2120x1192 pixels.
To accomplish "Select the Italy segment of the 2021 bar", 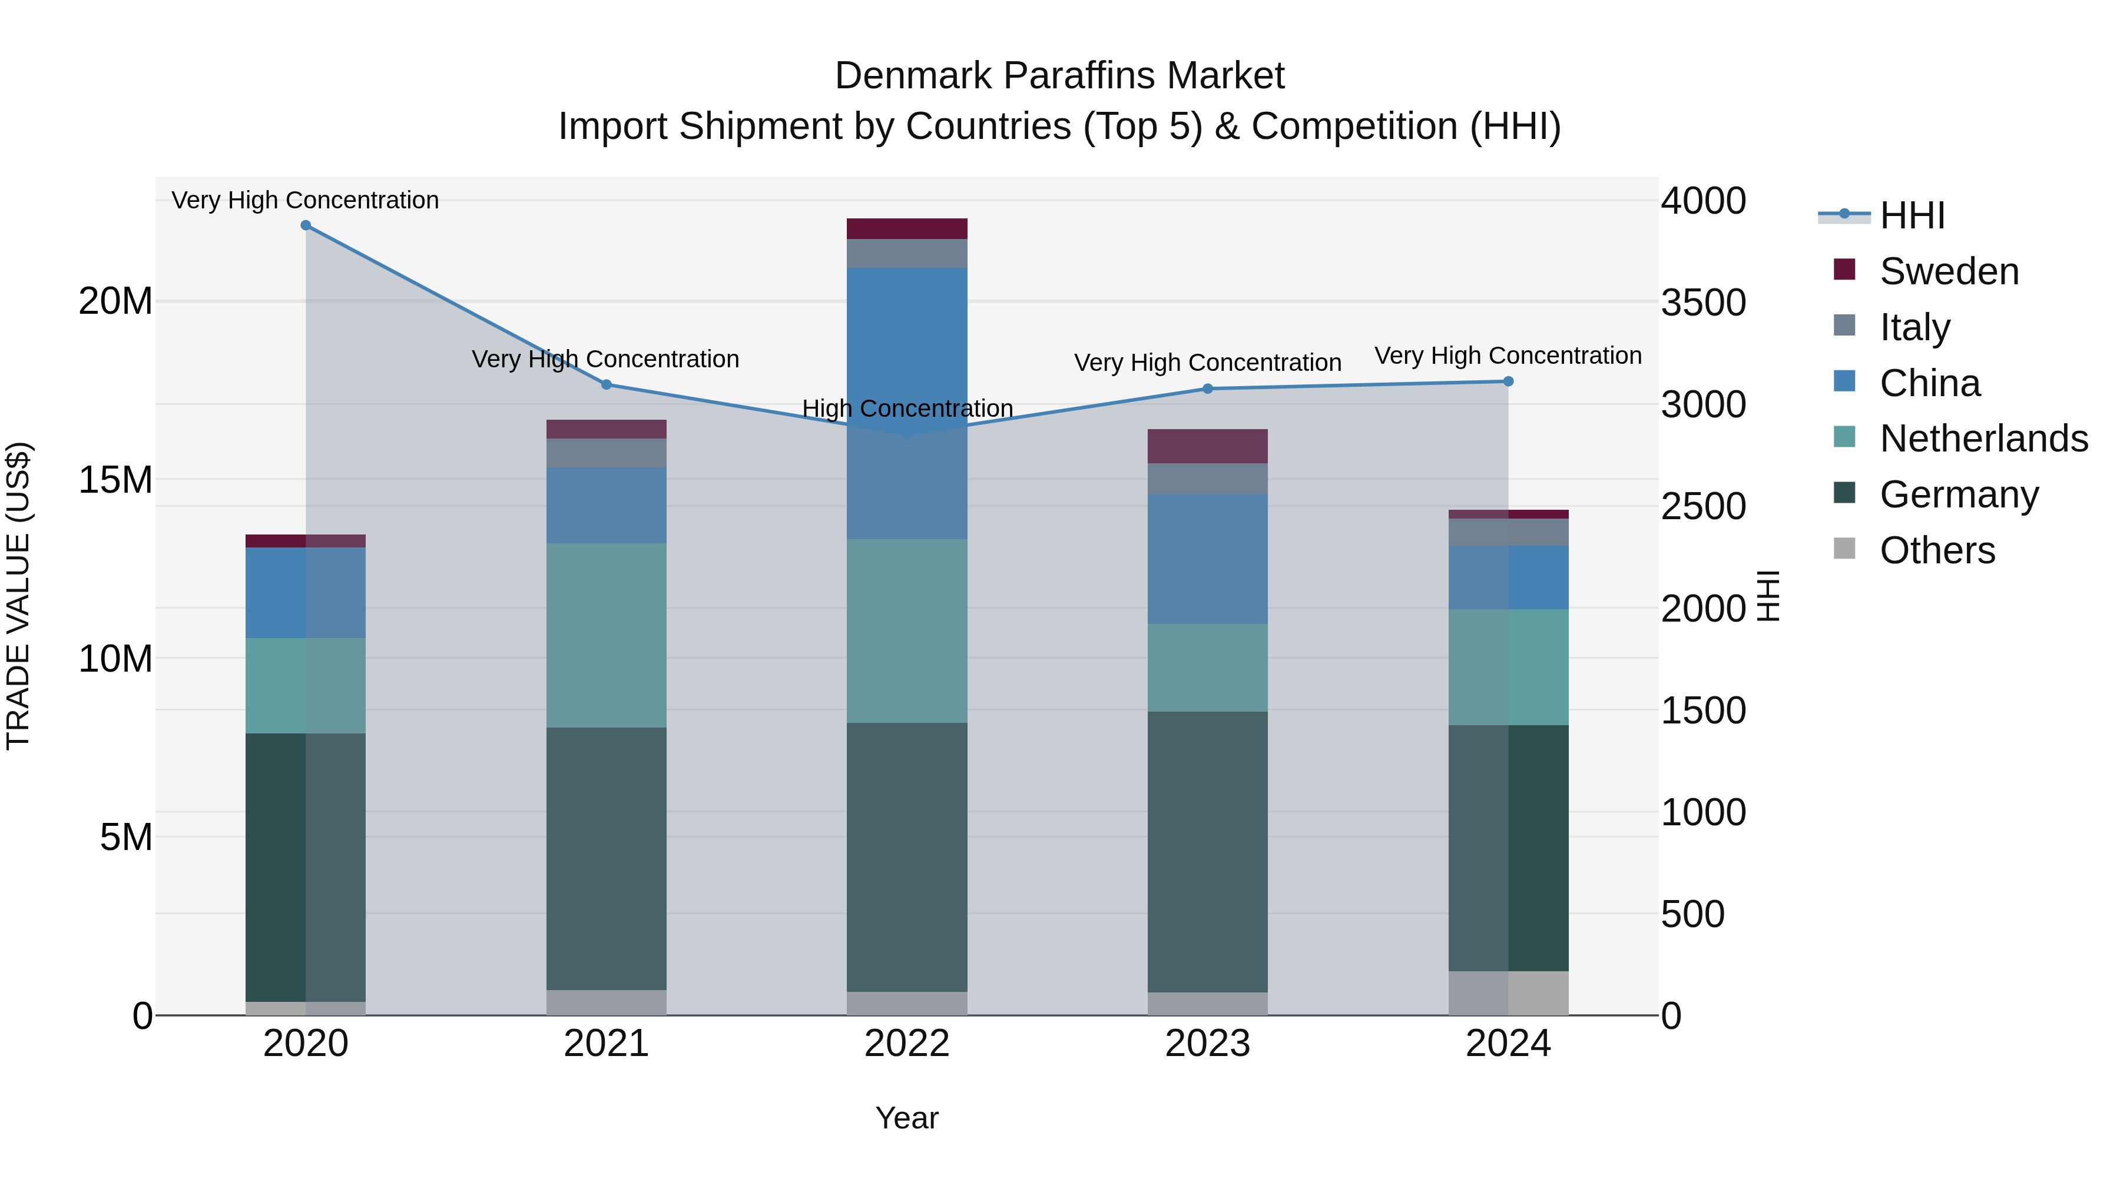I will pos(607,453).
